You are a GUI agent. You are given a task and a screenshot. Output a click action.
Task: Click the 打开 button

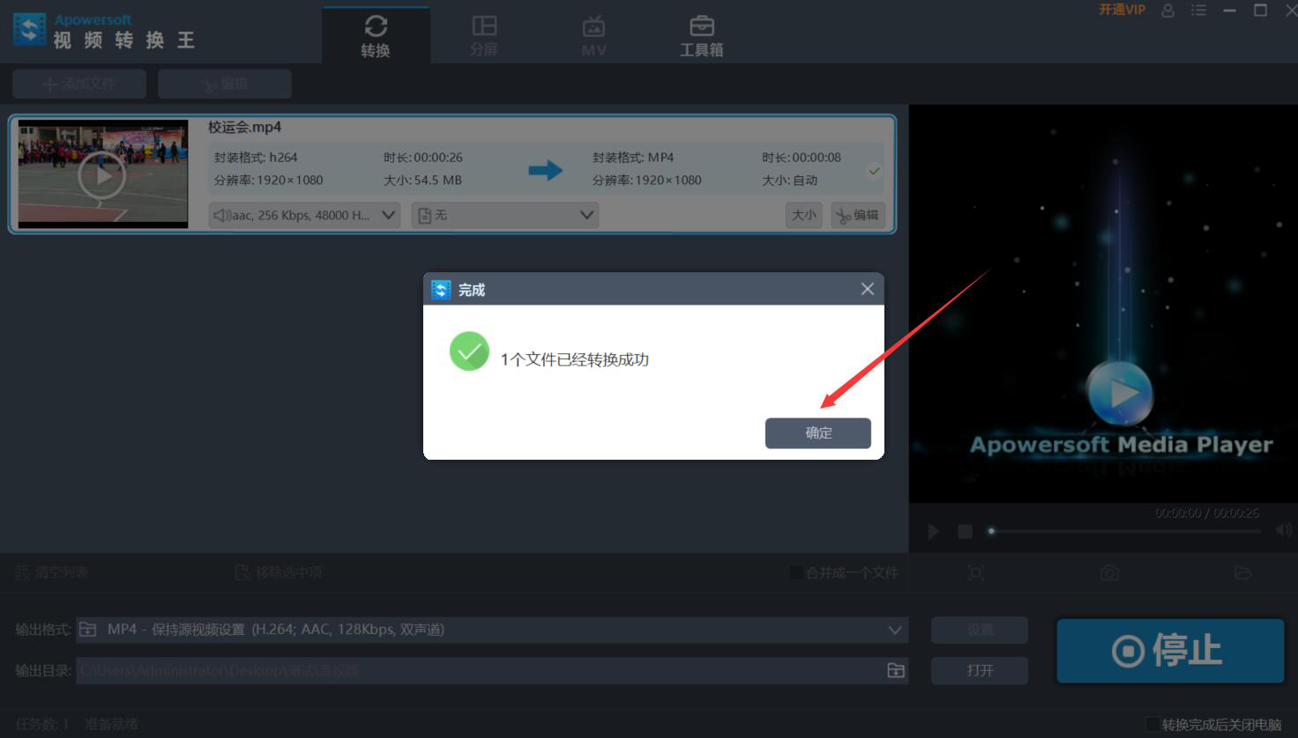[x=980, y=670]
